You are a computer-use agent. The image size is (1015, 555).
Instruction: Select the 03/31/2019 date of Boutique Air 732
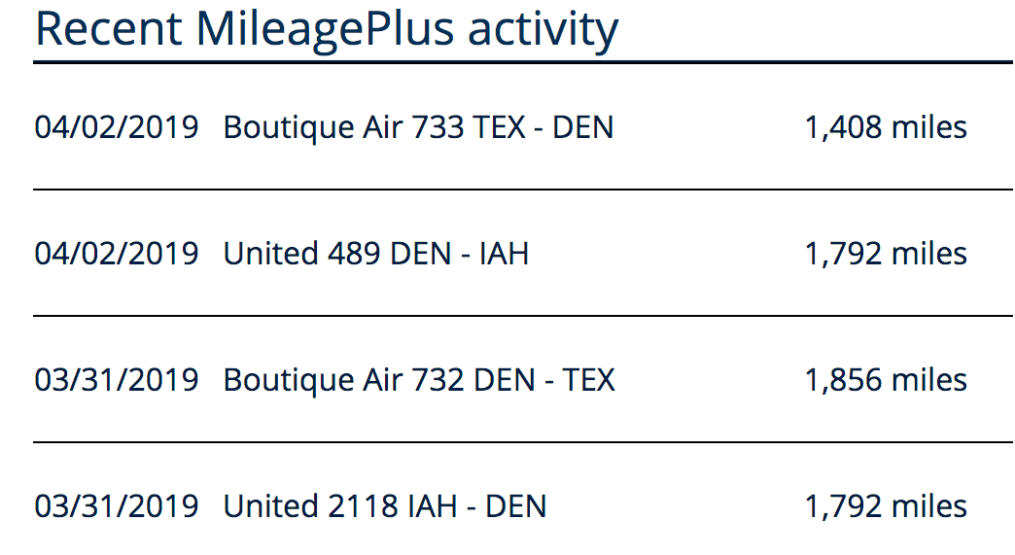(x=117, y=379)
